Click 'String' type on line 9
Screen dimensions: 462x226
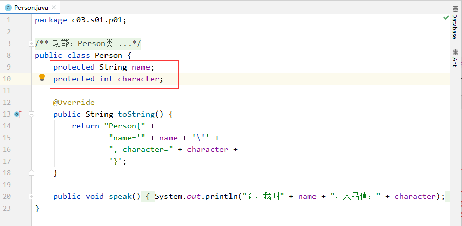[113, 67]
